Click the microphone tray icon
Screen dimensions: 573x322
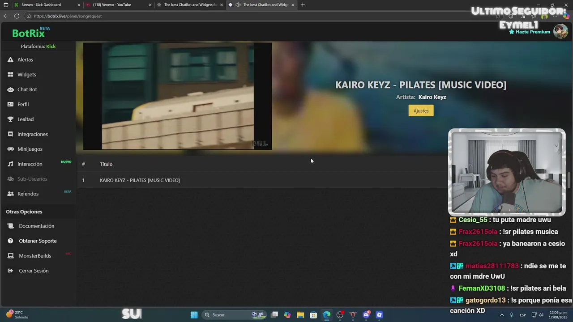511,315
